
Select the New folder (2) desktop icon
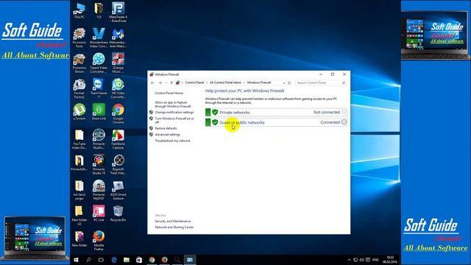pyautogui.click(x=79, y=215)
